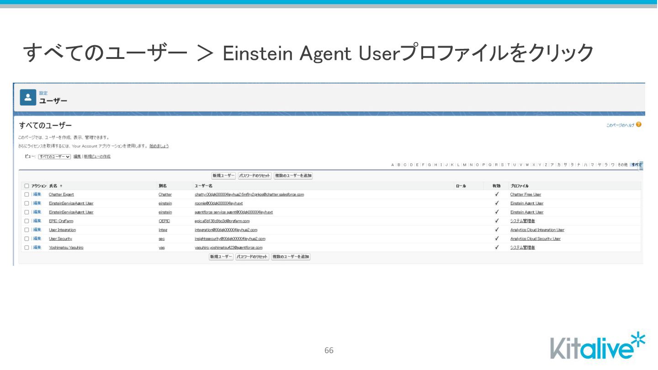This screenshot has height=370, width=658.
Task: Click the 編集 link next to the view dropdown
Action: (77, 157)
